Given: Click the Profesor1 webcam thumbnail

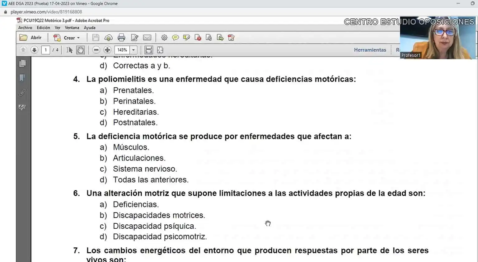Looking at the screenshot, I should 438,38.
